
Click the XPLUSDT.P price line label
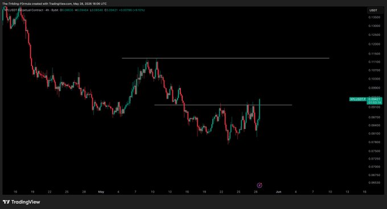tap(358, 99)
